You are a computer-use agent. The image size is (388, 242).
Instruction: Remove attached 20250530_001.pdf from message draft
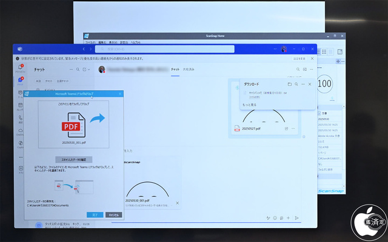pos(177,203)
